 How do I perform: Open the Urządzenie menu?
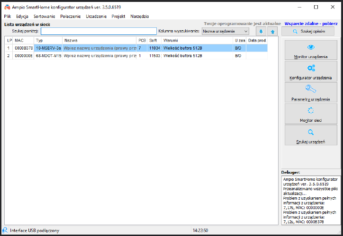96,17
